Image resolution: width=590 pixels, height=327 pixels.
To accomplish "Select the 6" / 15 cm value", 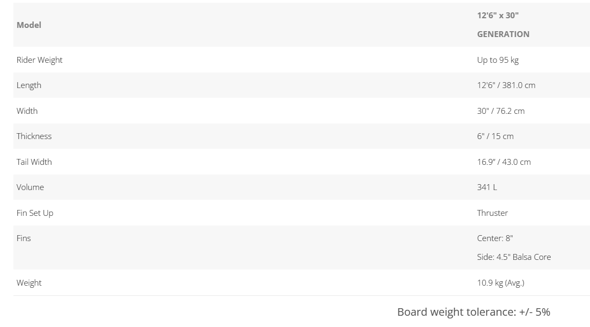I will coord(495,136).
